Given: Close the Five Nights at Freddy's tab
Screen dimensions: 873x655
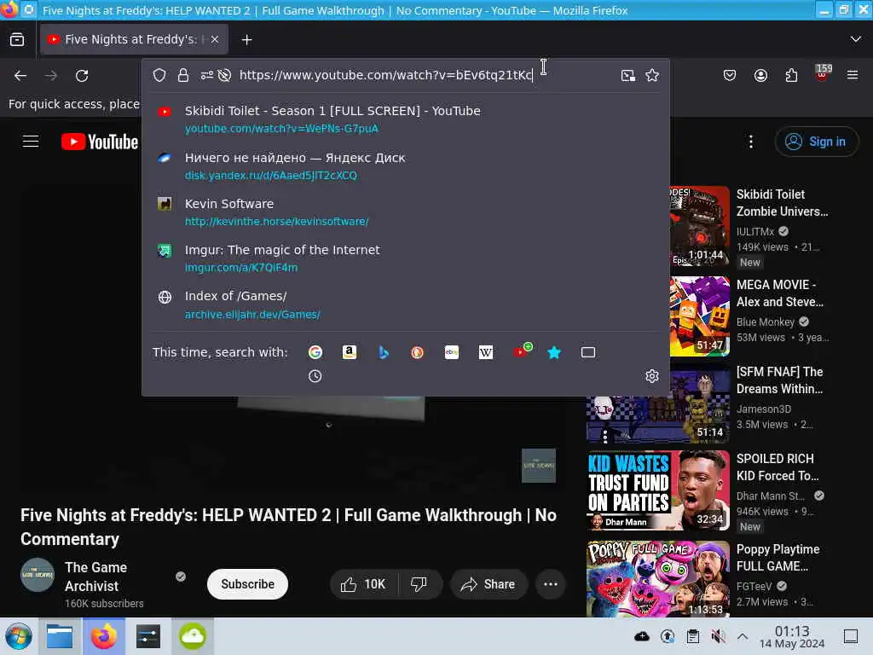Looking at the screenshot, I should click(215, 39).
